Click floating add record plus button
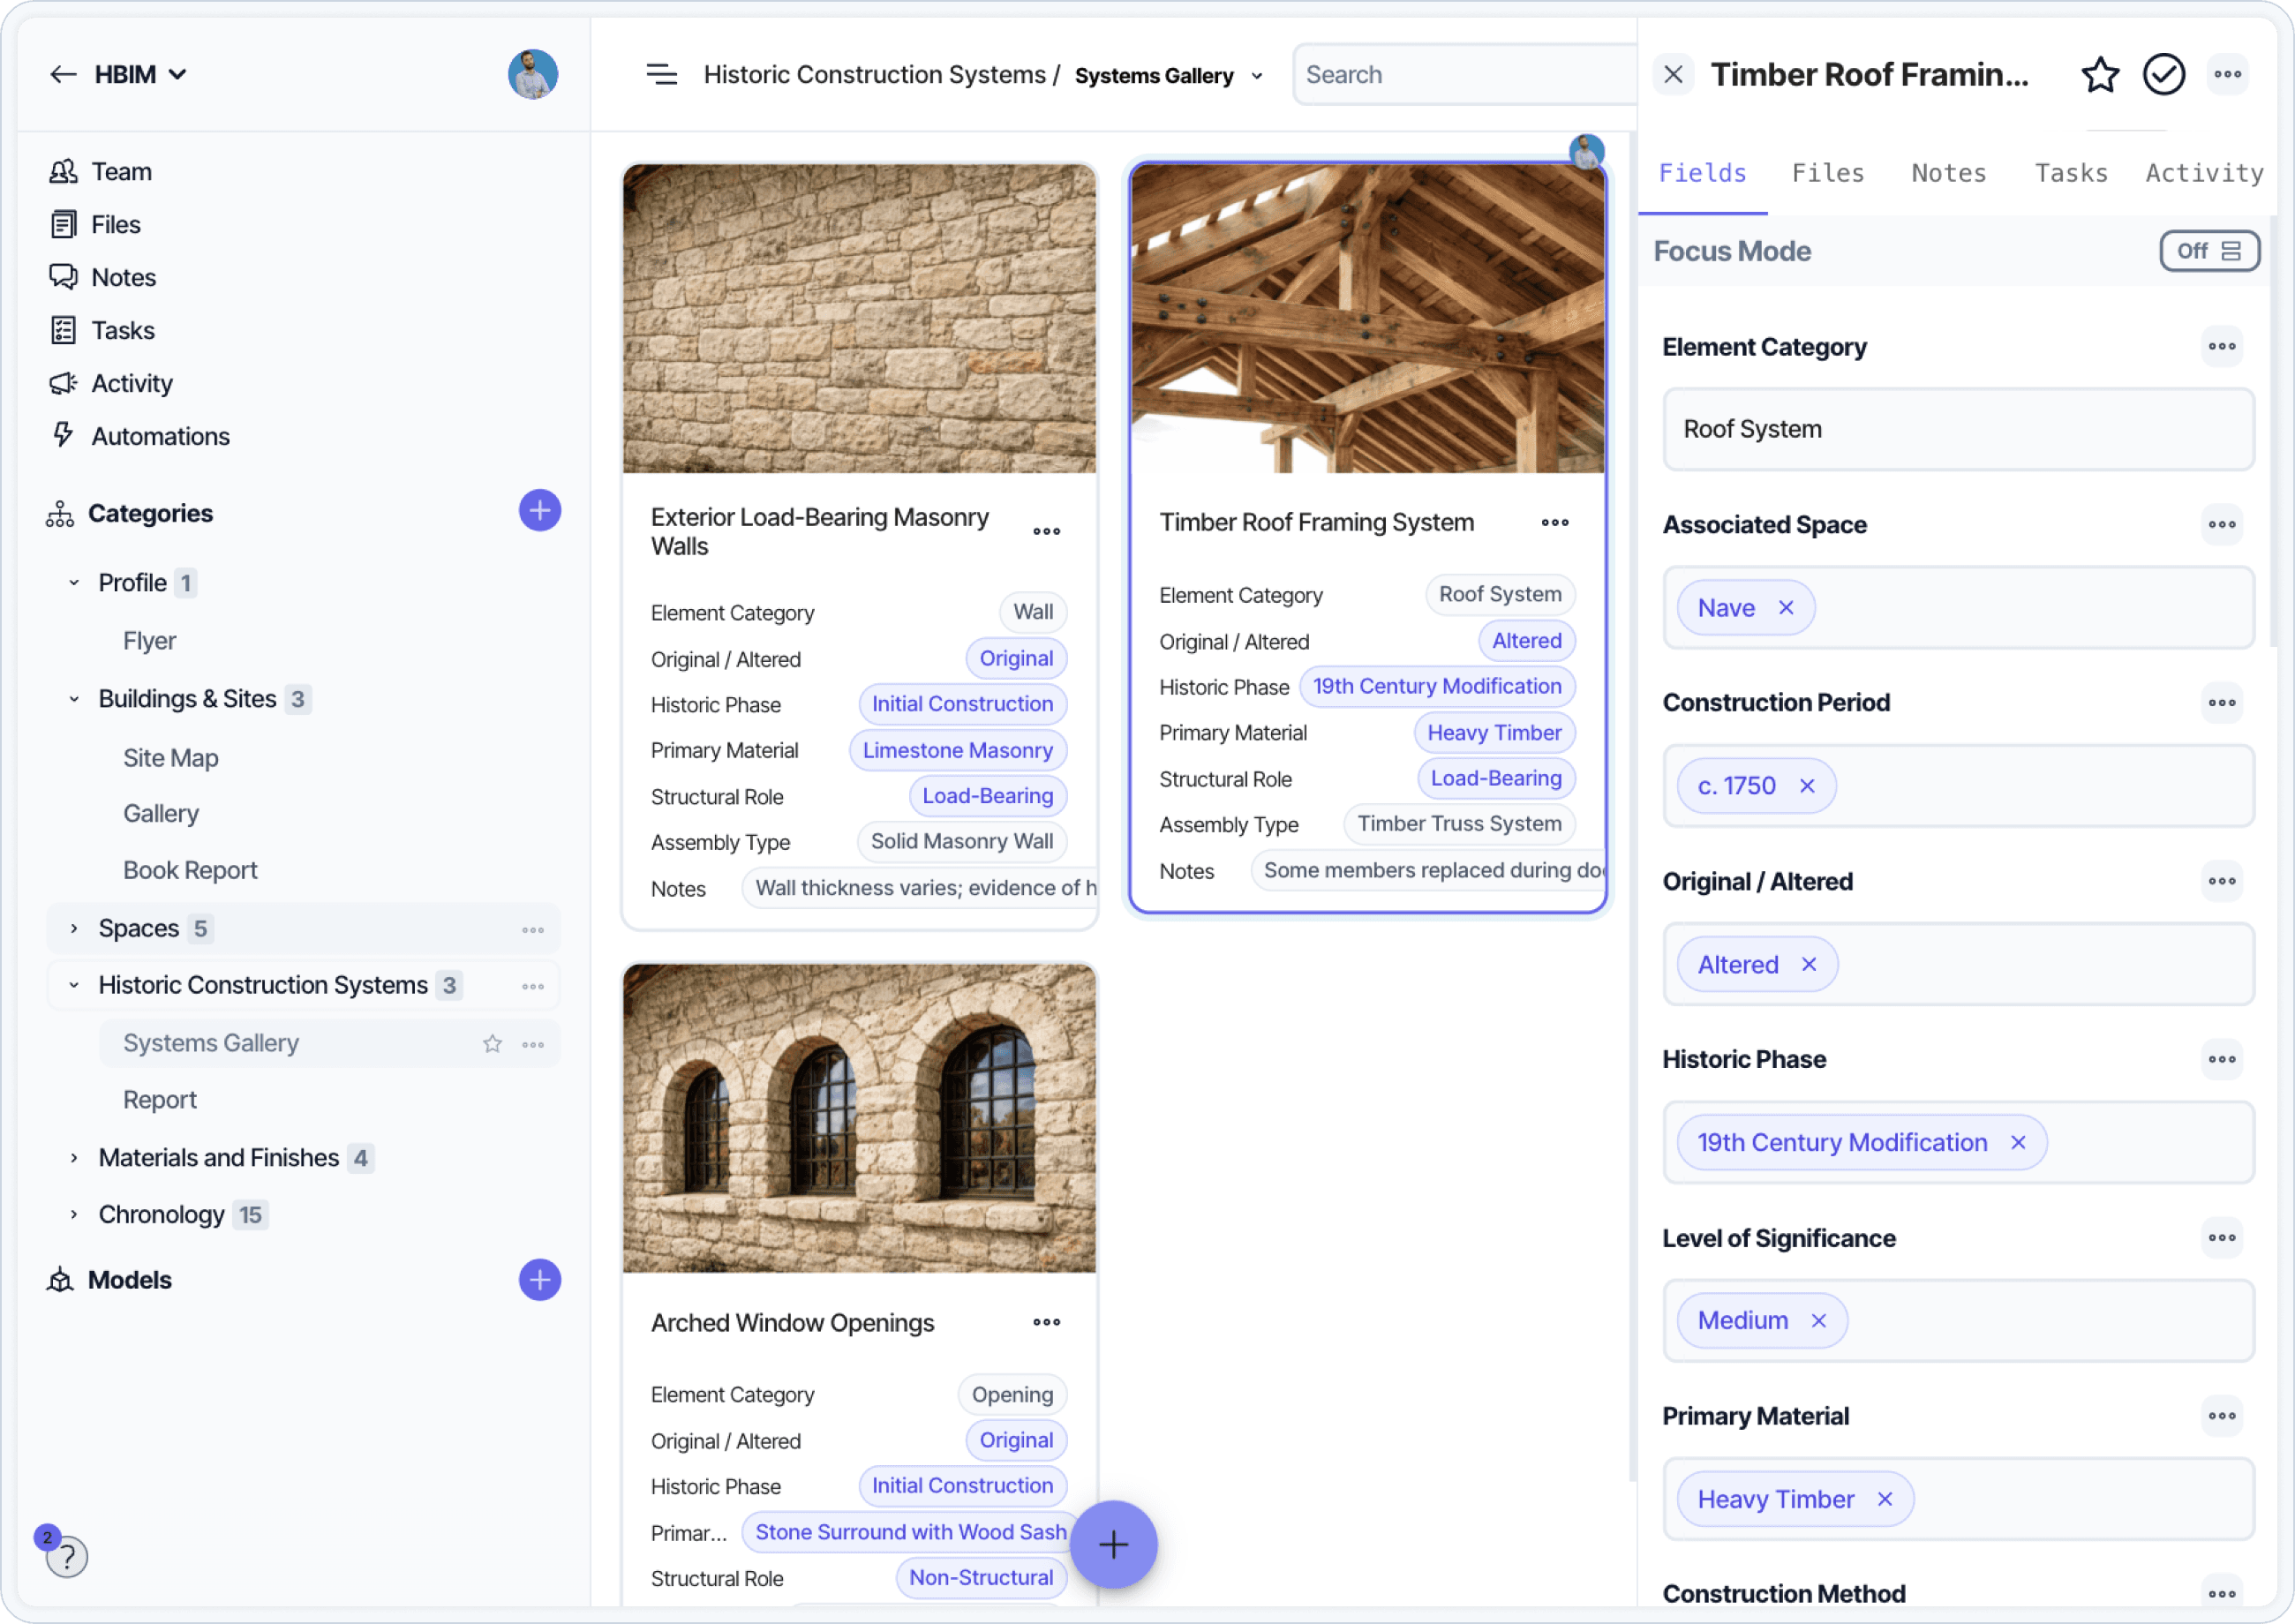The width and height of the screenshot is (2295, 1624). (x=1113, y=1545)
